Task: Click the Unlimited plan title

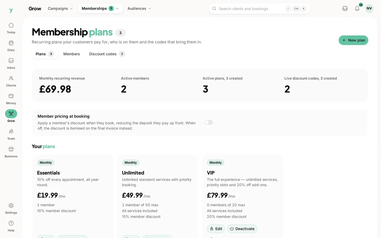Action: [x=133, y=173]
